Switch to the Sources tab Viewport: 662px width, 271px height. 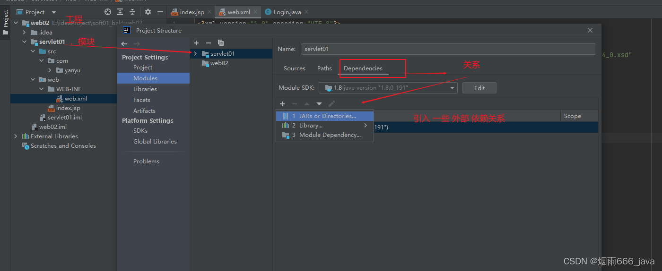[x=294, y=68]
